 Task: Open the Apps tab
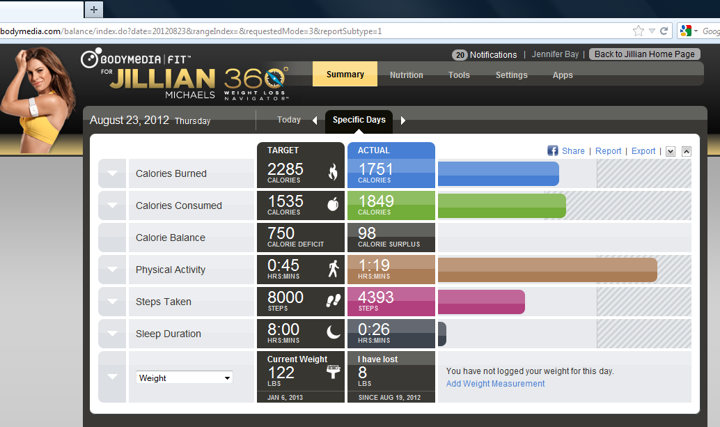[x=563, y=75]
